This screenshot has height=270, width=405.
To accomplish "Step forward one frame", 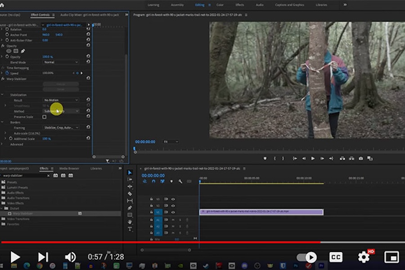I will 322,158.
